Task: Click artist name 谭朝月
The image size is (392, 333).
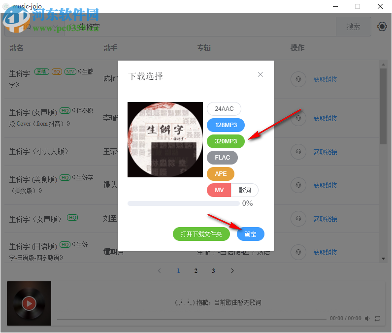Action: pos(114,252)
